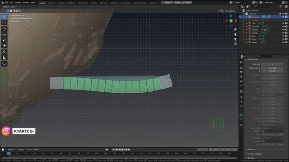
Task: Open the File menu
Action: [7, 3]
